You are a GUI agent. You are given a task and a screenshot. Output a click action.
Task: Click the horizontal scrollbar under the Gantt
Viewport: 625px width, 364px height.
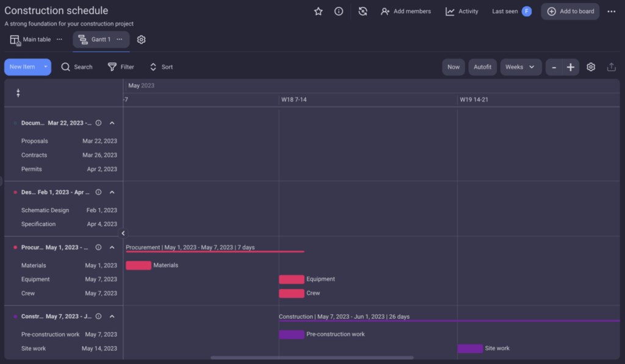tap(312, 358)
